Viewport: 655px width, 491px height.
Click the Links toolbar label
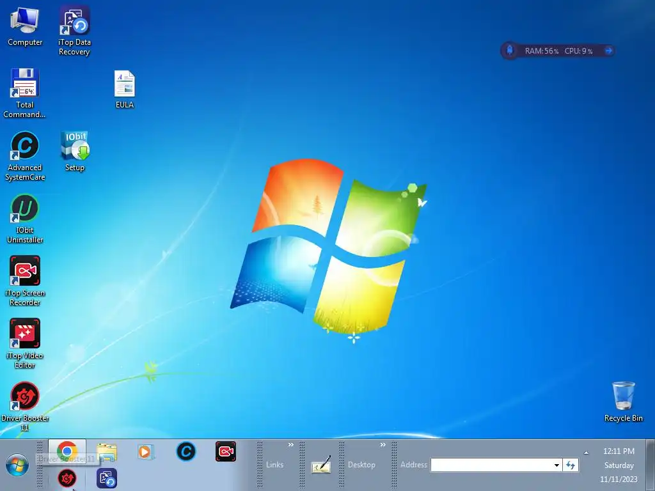pyautogui.click(x=274, y=465)
